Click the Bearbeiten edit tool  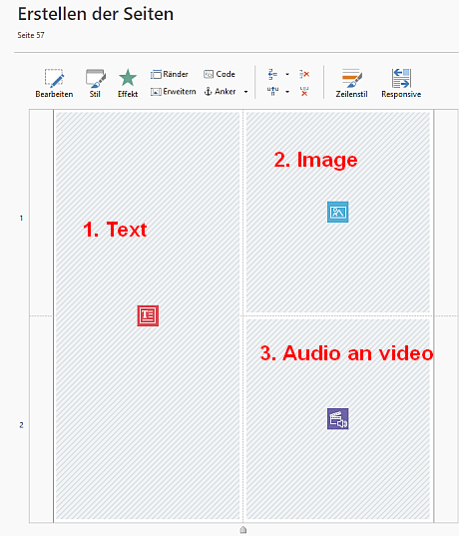click(x=54, y=84)
